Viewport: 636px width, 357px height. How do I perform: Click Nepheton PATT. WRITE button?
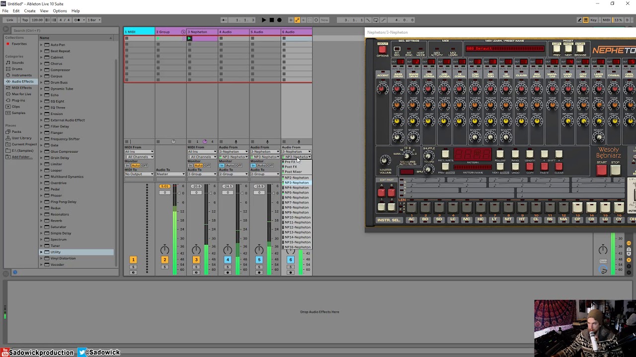click(445, 154)
